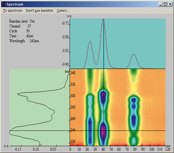Close the Spectrum window

tap(170, 5)
